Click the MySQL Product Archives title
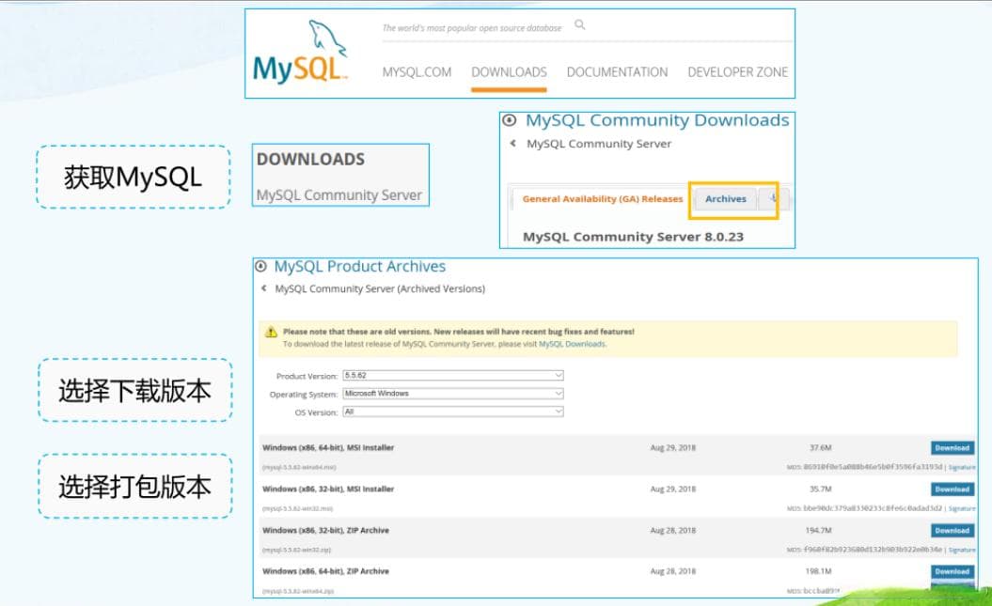Viewport: 992px width, 606px height. (359, 267)
